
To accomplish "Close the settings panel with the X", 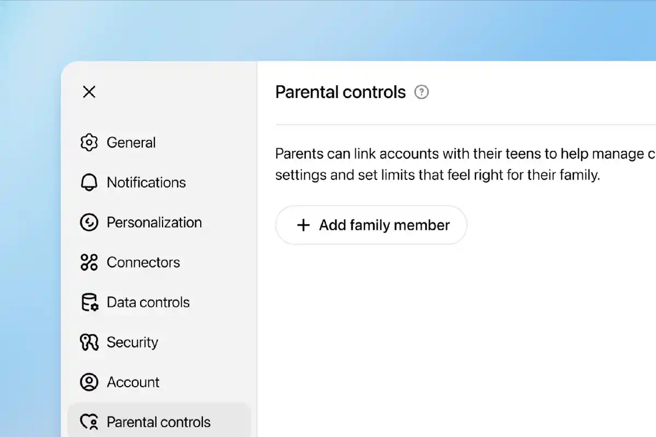I will click(89, 92).
